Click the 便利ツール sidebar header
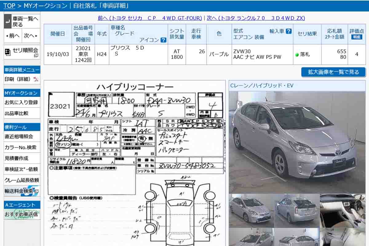 point(22,127)
